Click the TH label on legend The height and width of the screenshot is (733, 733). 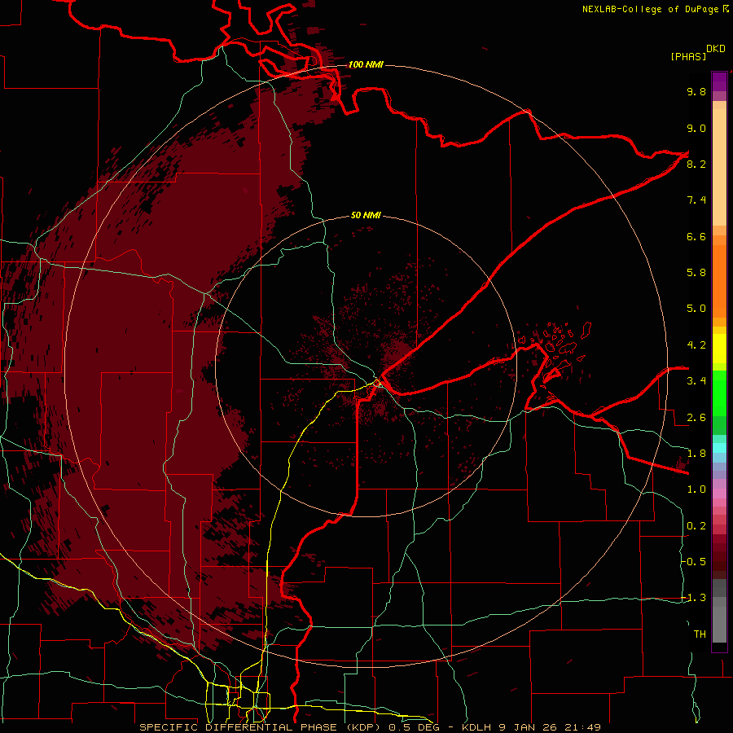pos(700,634)
